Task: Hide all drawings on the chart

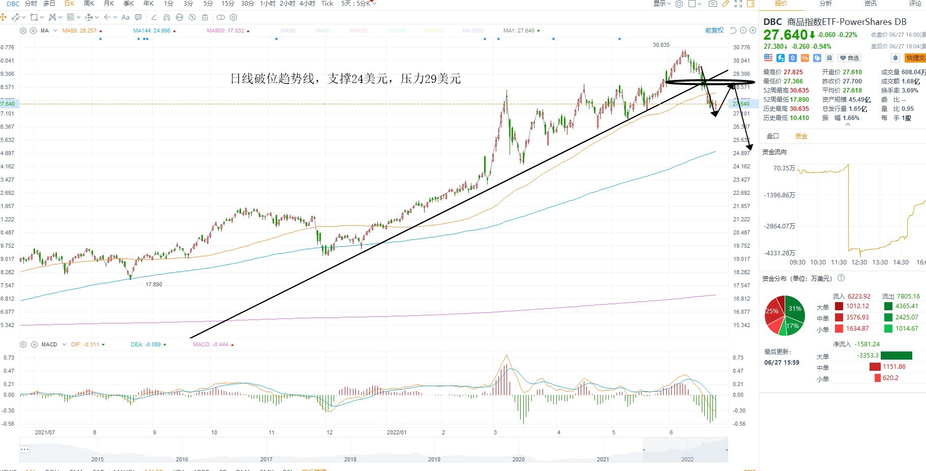Action: pos(192,17)
